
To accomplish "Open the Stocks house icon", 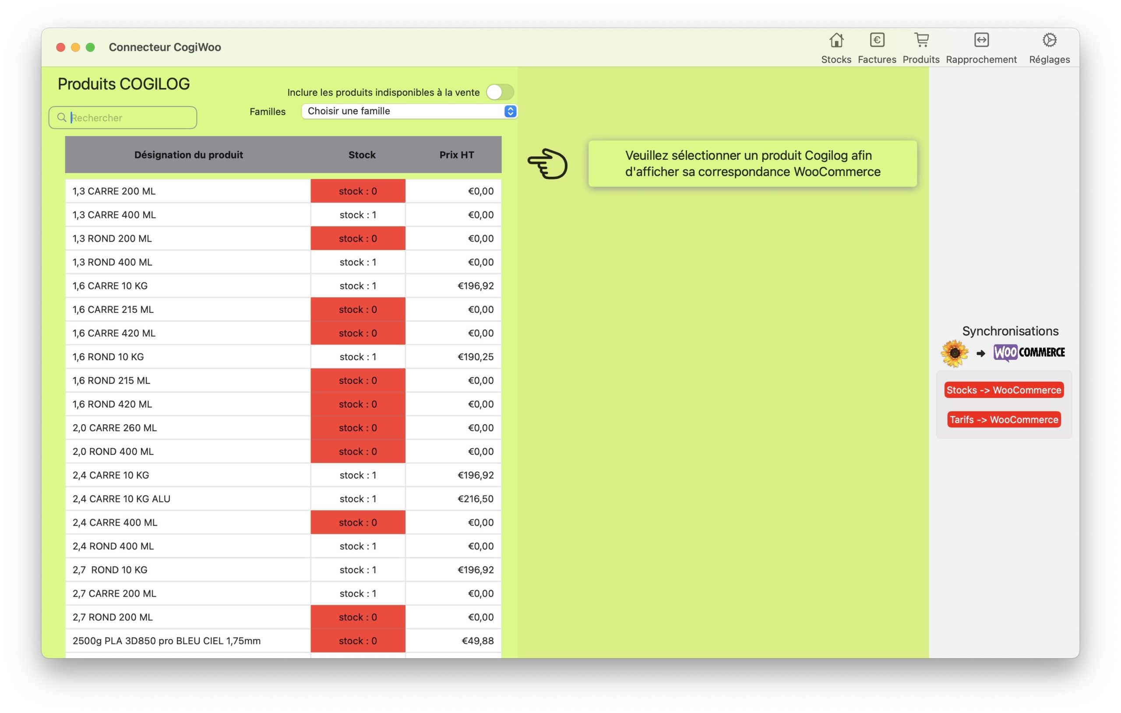I will click(x=836, y=41).
